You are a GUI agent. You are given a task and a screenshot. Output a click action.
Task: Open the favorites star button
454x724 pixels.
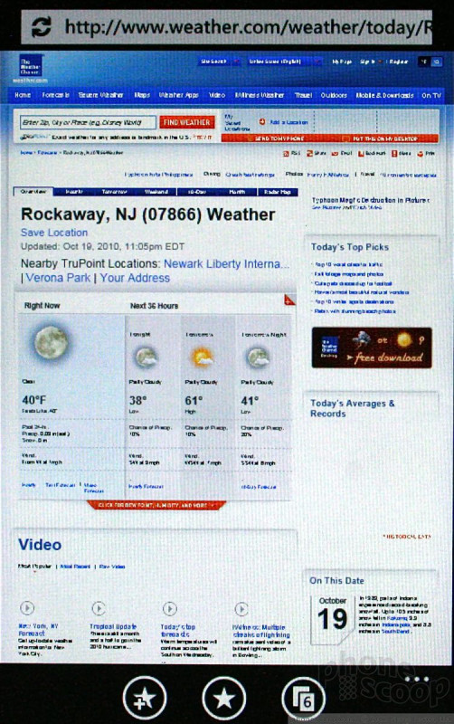click(224, 698)
